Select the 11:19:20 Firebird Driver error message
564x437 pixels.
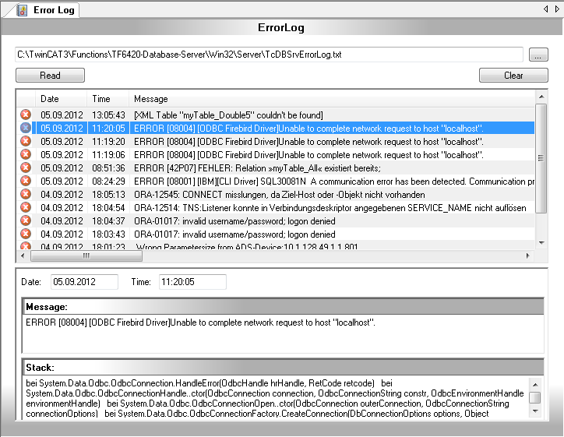[x=308, y=142]
